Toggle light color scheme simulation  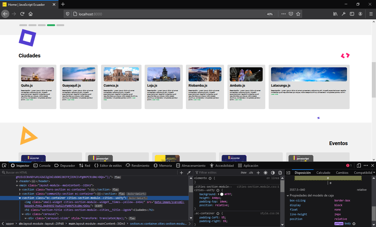pyautogui.click(x=266, y=172)
